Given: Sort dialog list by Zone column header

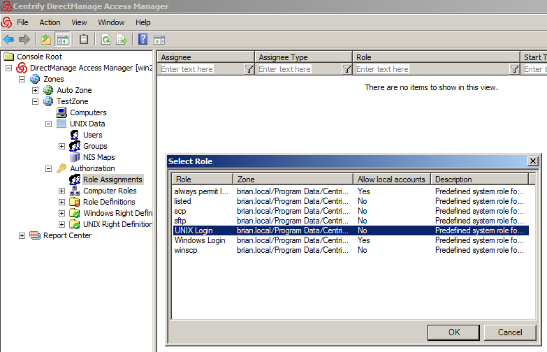Looking at the screenshot, I should tap(293, 179).
